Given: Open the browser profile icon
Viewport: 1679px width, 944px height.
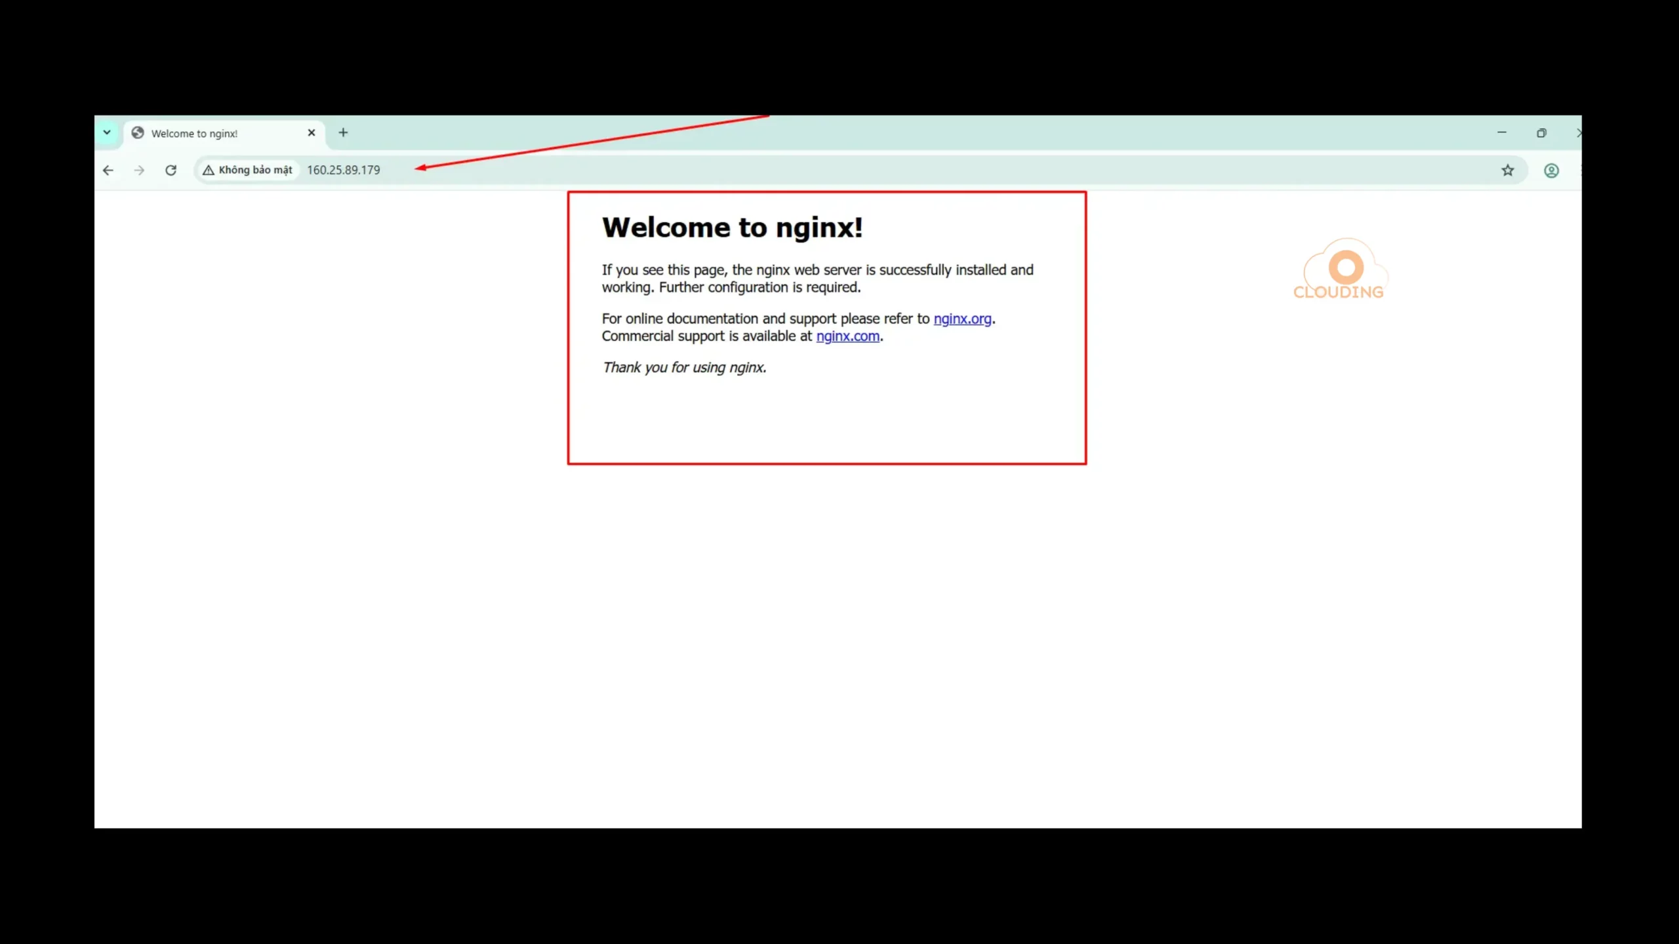Looking at the screenshot, I should (x=1551, y=170).
